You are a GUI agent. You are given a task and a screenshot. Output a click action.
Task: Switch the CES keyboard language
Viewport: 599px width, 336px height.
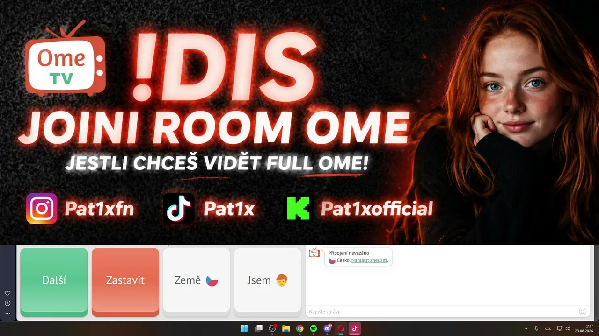548,329
